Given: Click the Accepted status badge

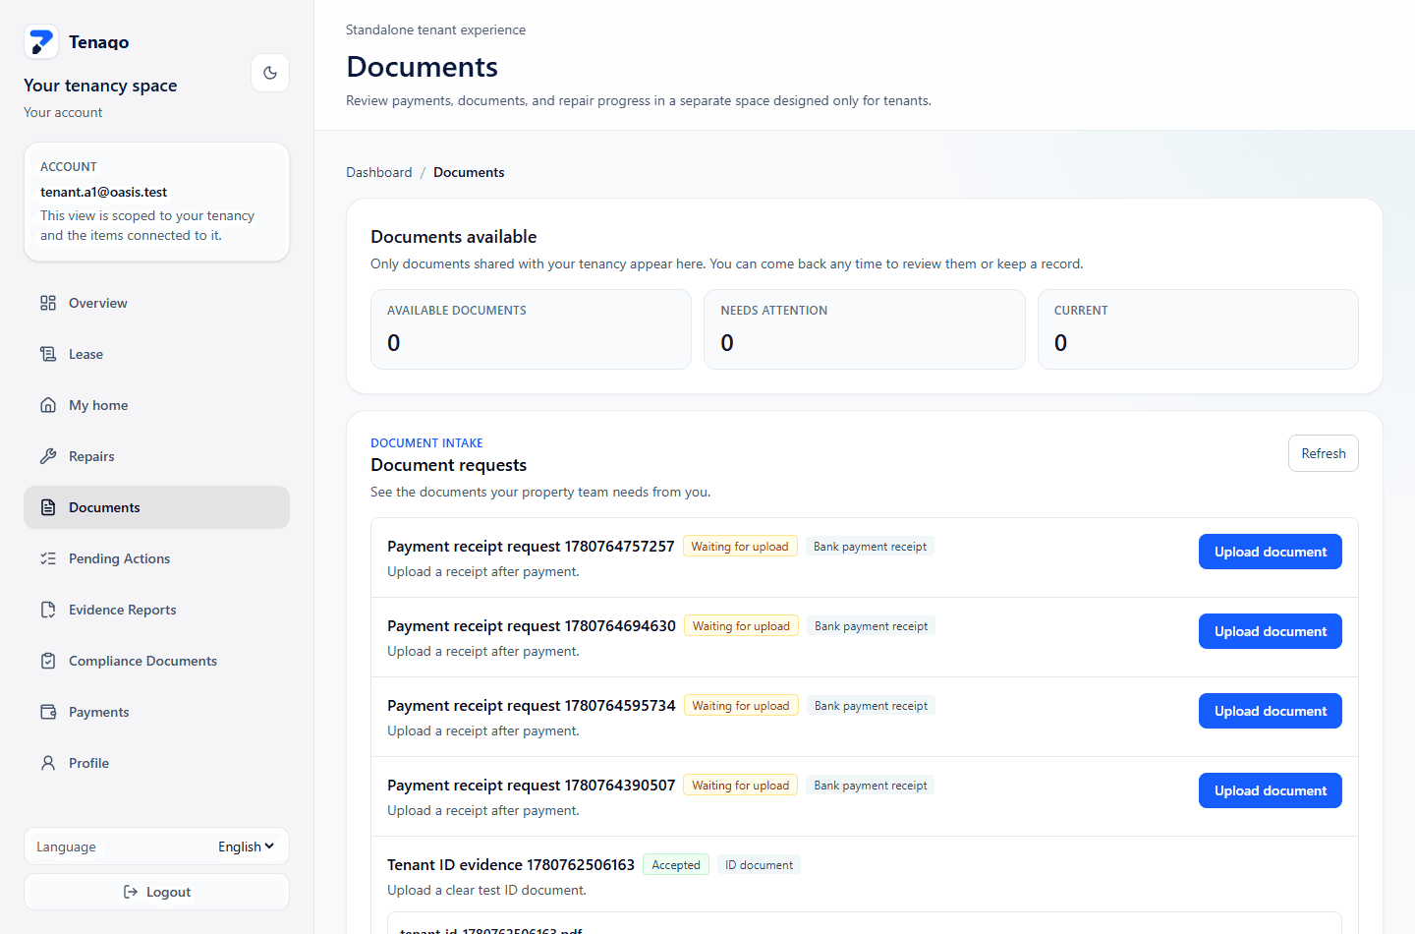Looking at the screenshot, I should pyautogui.click(x=676, y=865).
